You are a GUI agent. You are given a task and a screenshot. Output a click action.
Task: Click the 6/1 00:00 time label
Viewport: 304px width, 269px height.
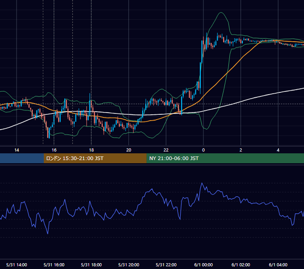coord(203,265)
